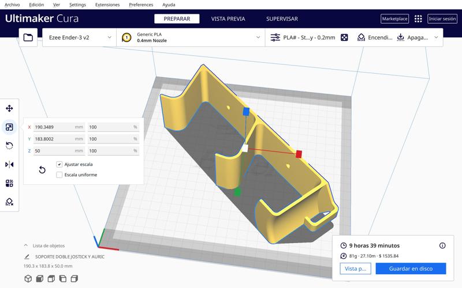Open Per Model Settings tool
Screen dimensions: 462x288
(x=9, y=183)
